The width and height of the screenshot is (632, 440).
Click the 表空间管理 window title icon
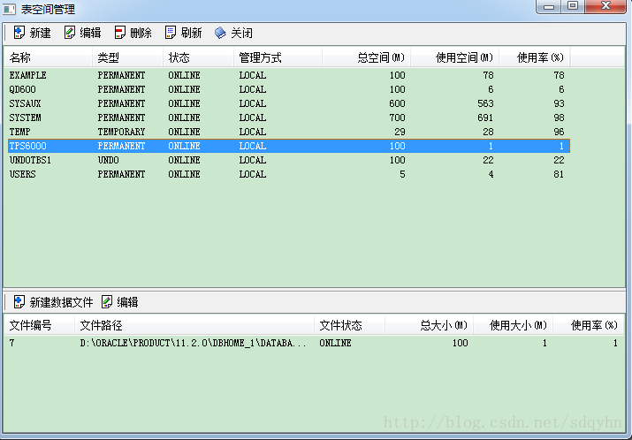click(9, 9)
